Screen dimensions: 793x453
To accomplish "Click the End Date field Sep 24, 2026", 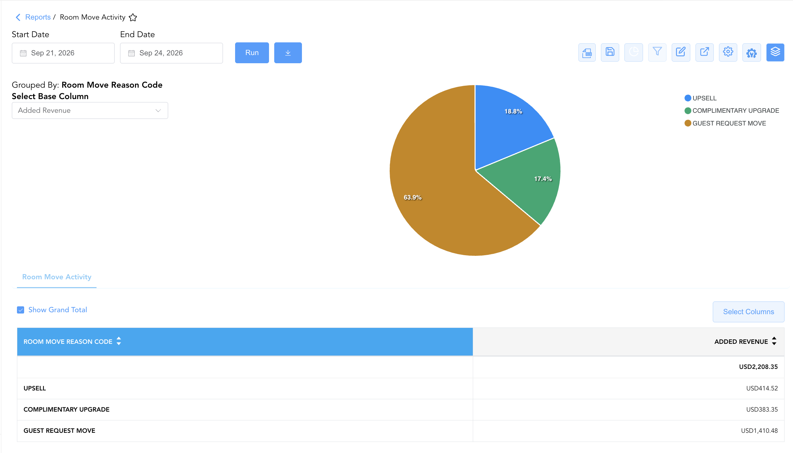I will point(172,53).
